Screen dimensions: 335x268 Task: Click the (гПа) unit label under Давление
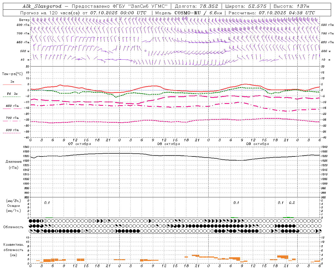tap(14, 167)
